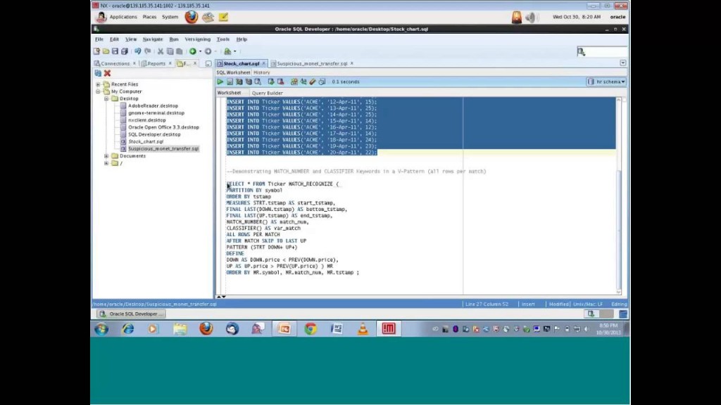Adjust the system volume control in top panel
721x405 pixels.
point(532,16)
